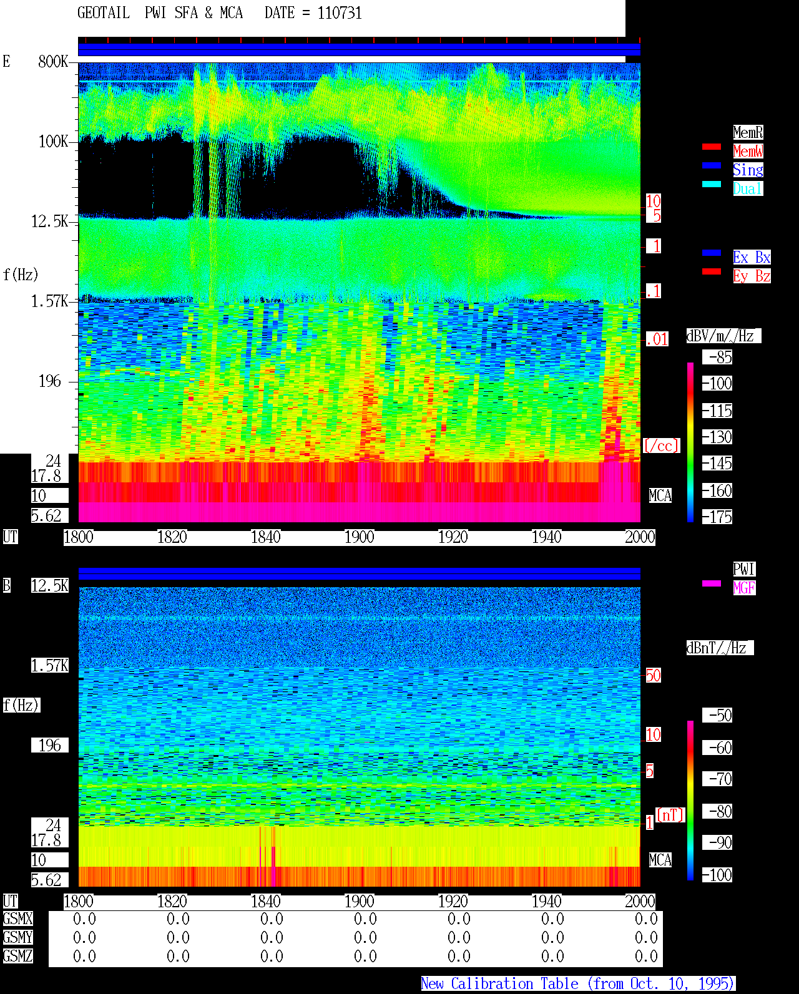
Task: Click the red [nT] axis label
Action: [670, 815]
